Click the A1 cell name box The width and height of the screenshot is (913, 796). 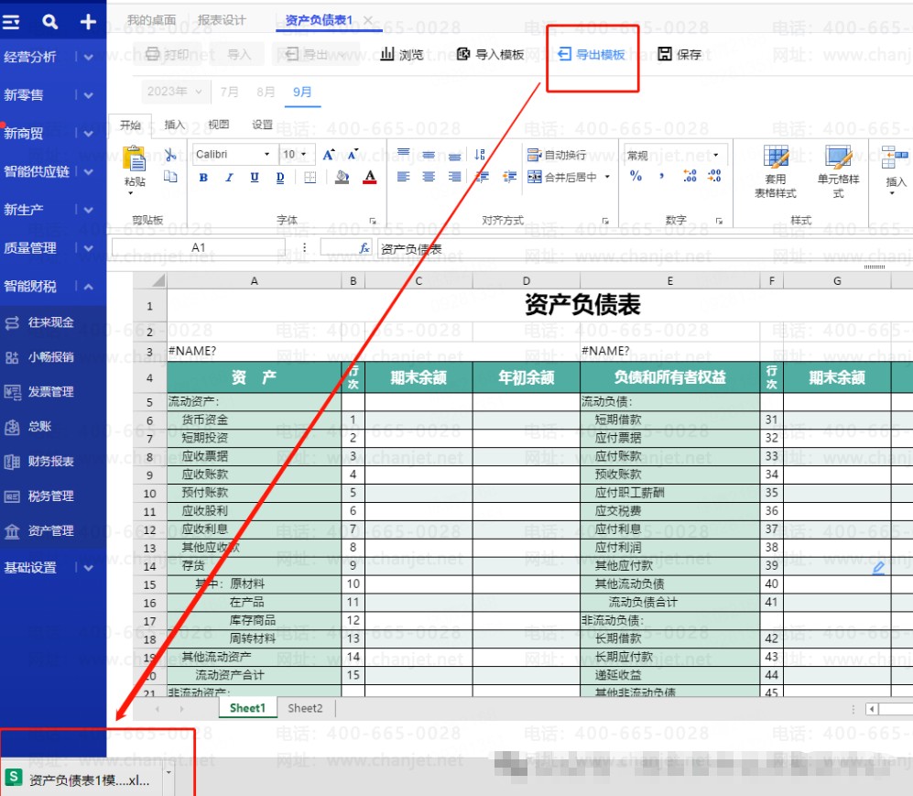(x=199, y=247)
